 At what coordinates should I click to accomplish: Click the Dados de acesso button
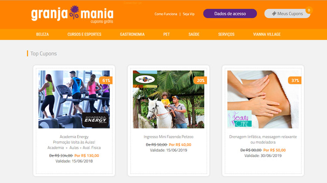tap(230, 14)
